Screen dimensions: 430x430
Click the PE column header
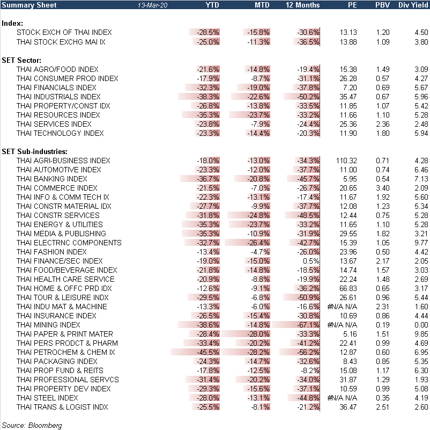pyautogui.click(x=352, y=5)
